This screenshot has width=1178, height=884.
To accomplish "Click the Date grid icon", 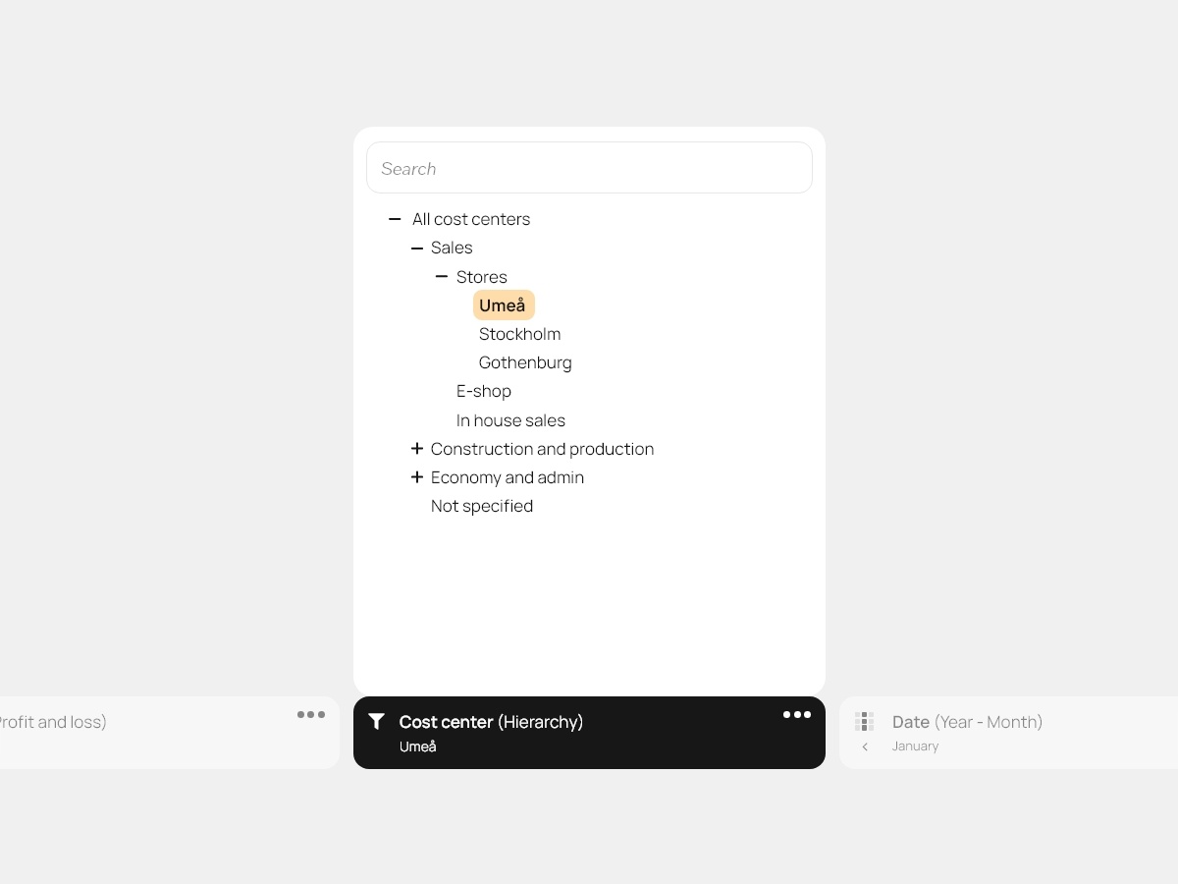I will [x=864, y=722].
